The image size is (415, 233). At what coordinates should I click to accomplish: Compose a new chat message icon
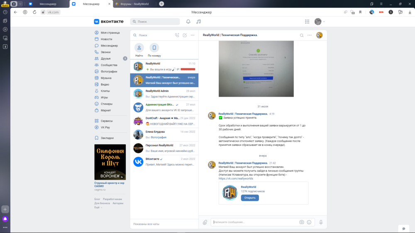click(185, 35)
